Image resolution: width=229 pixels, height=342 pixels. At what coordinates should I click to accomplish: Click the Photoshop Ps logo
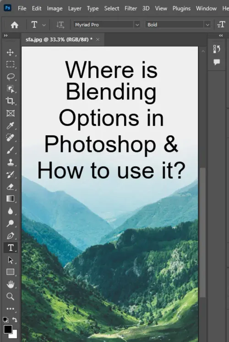tap(7, 8)
